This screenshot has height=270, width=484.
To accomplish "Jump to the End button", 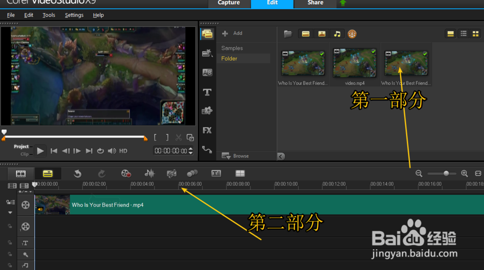I will coord(89,151).
